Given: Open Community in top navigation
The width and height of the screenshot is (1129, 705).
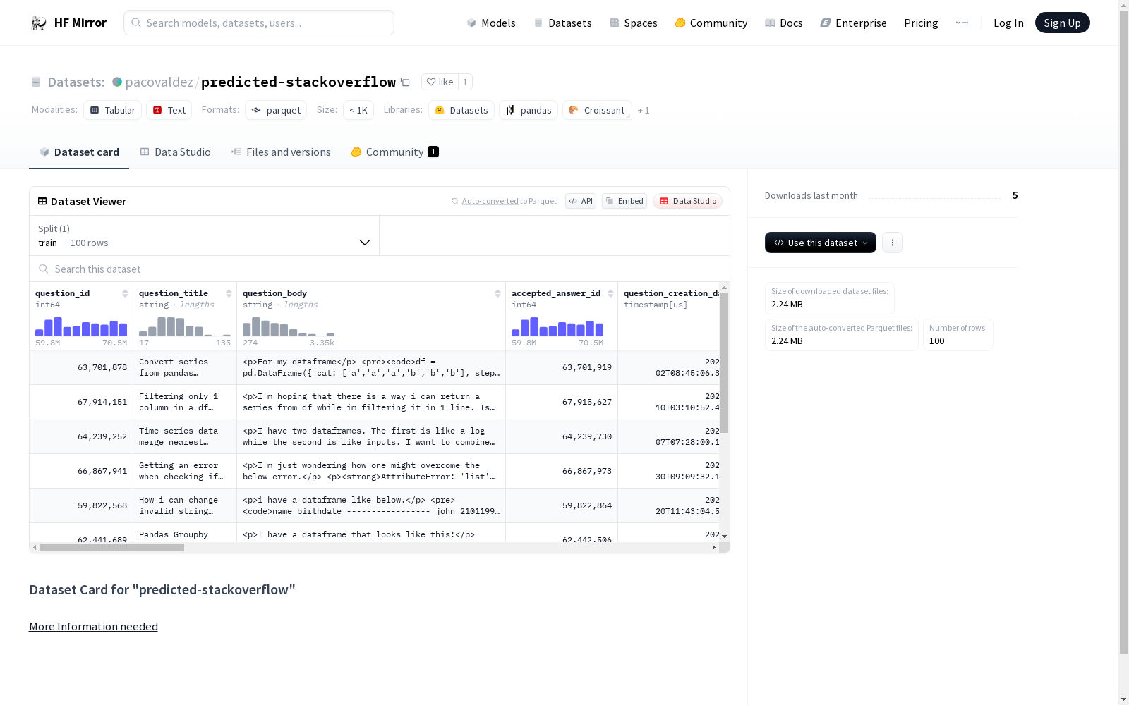Looking at the screenshot, I should click(711, 23).
